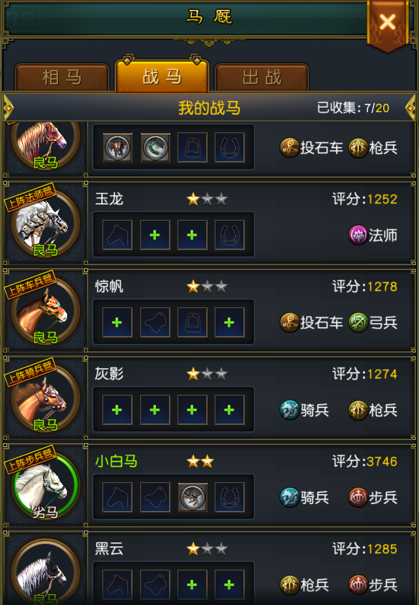Click the empty horseshoe slot for 玉龙
The height and width of the screenshot is (605, 419).
click(230, 235)
